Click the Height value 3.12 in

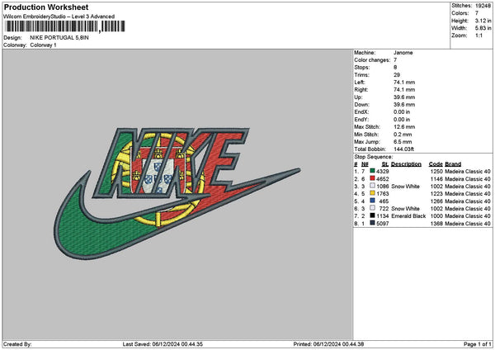[483, 21]
